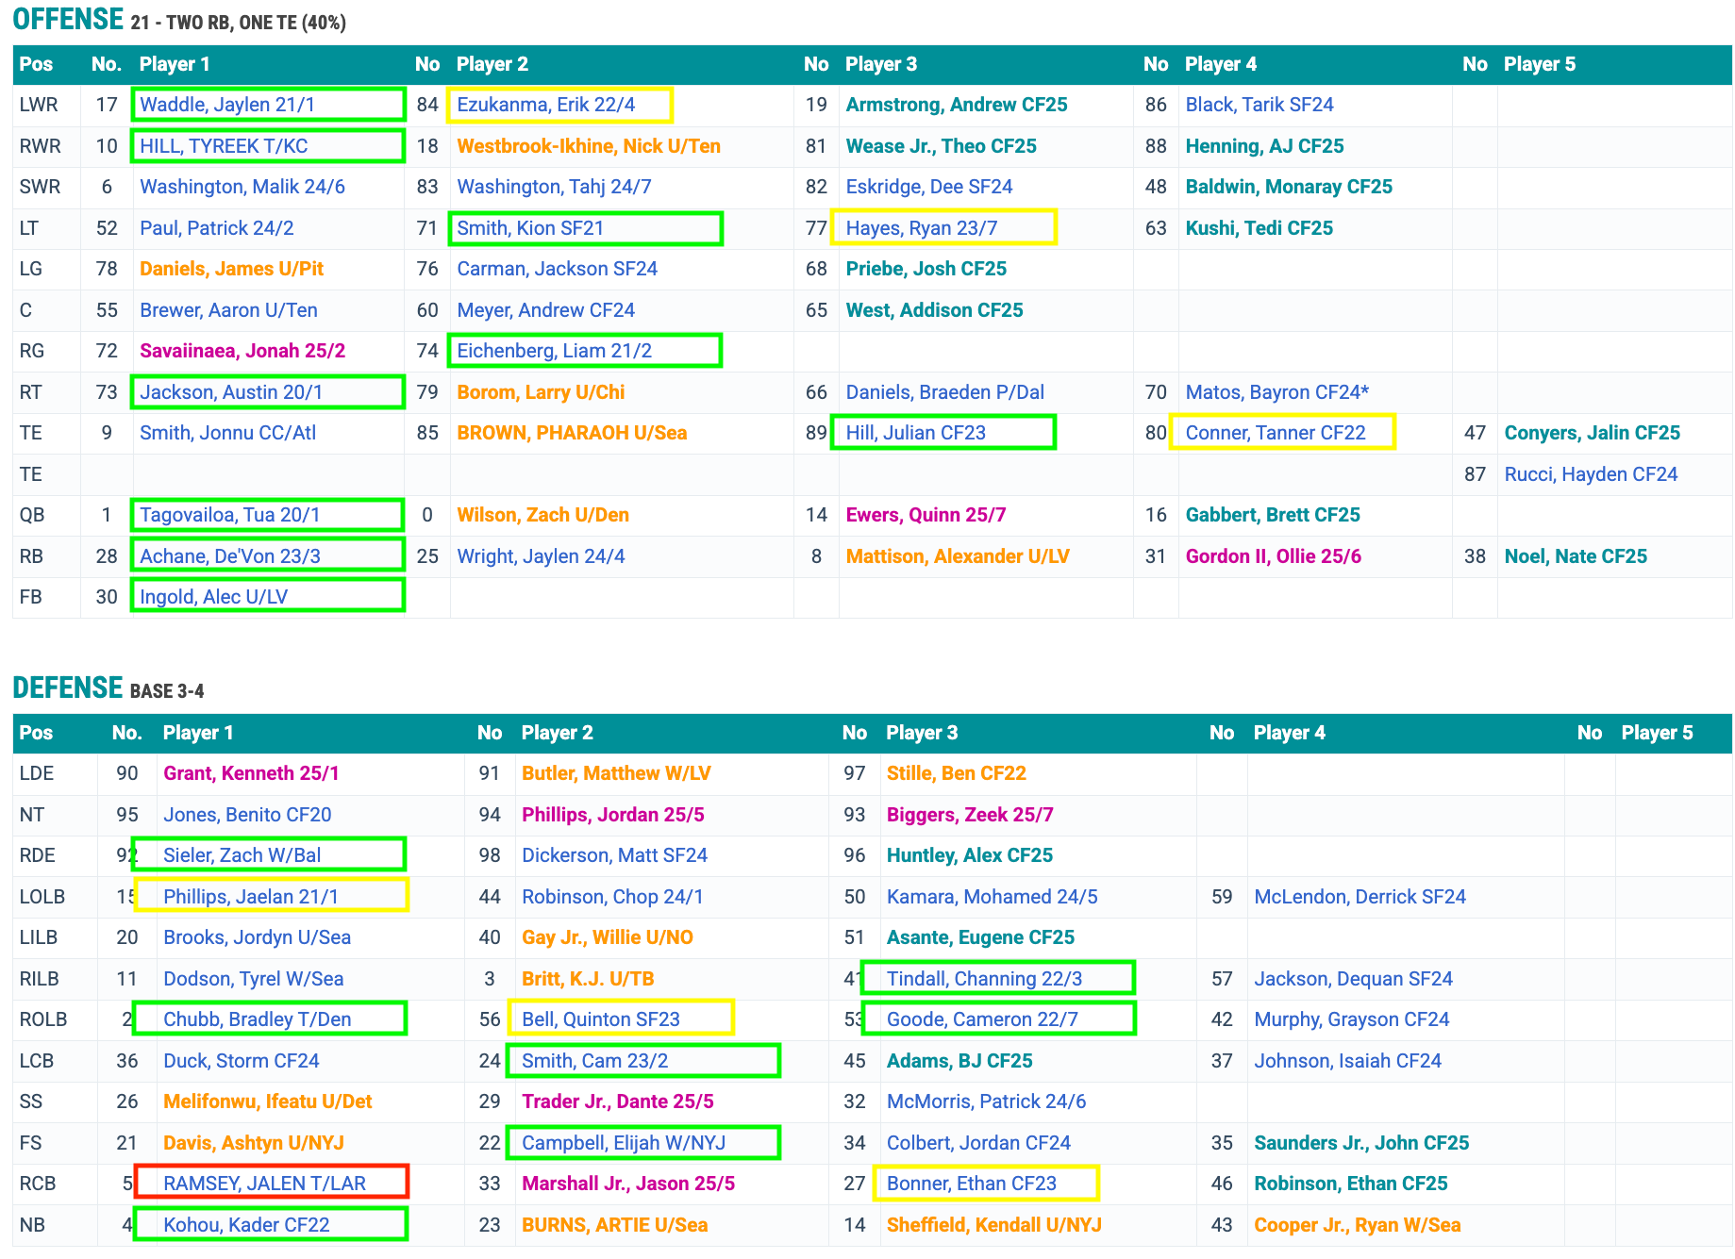Viewport: 1735px width, 1259px height.
Task: Click Conner, Tanner CF22 link
Action: (1275, 433)
